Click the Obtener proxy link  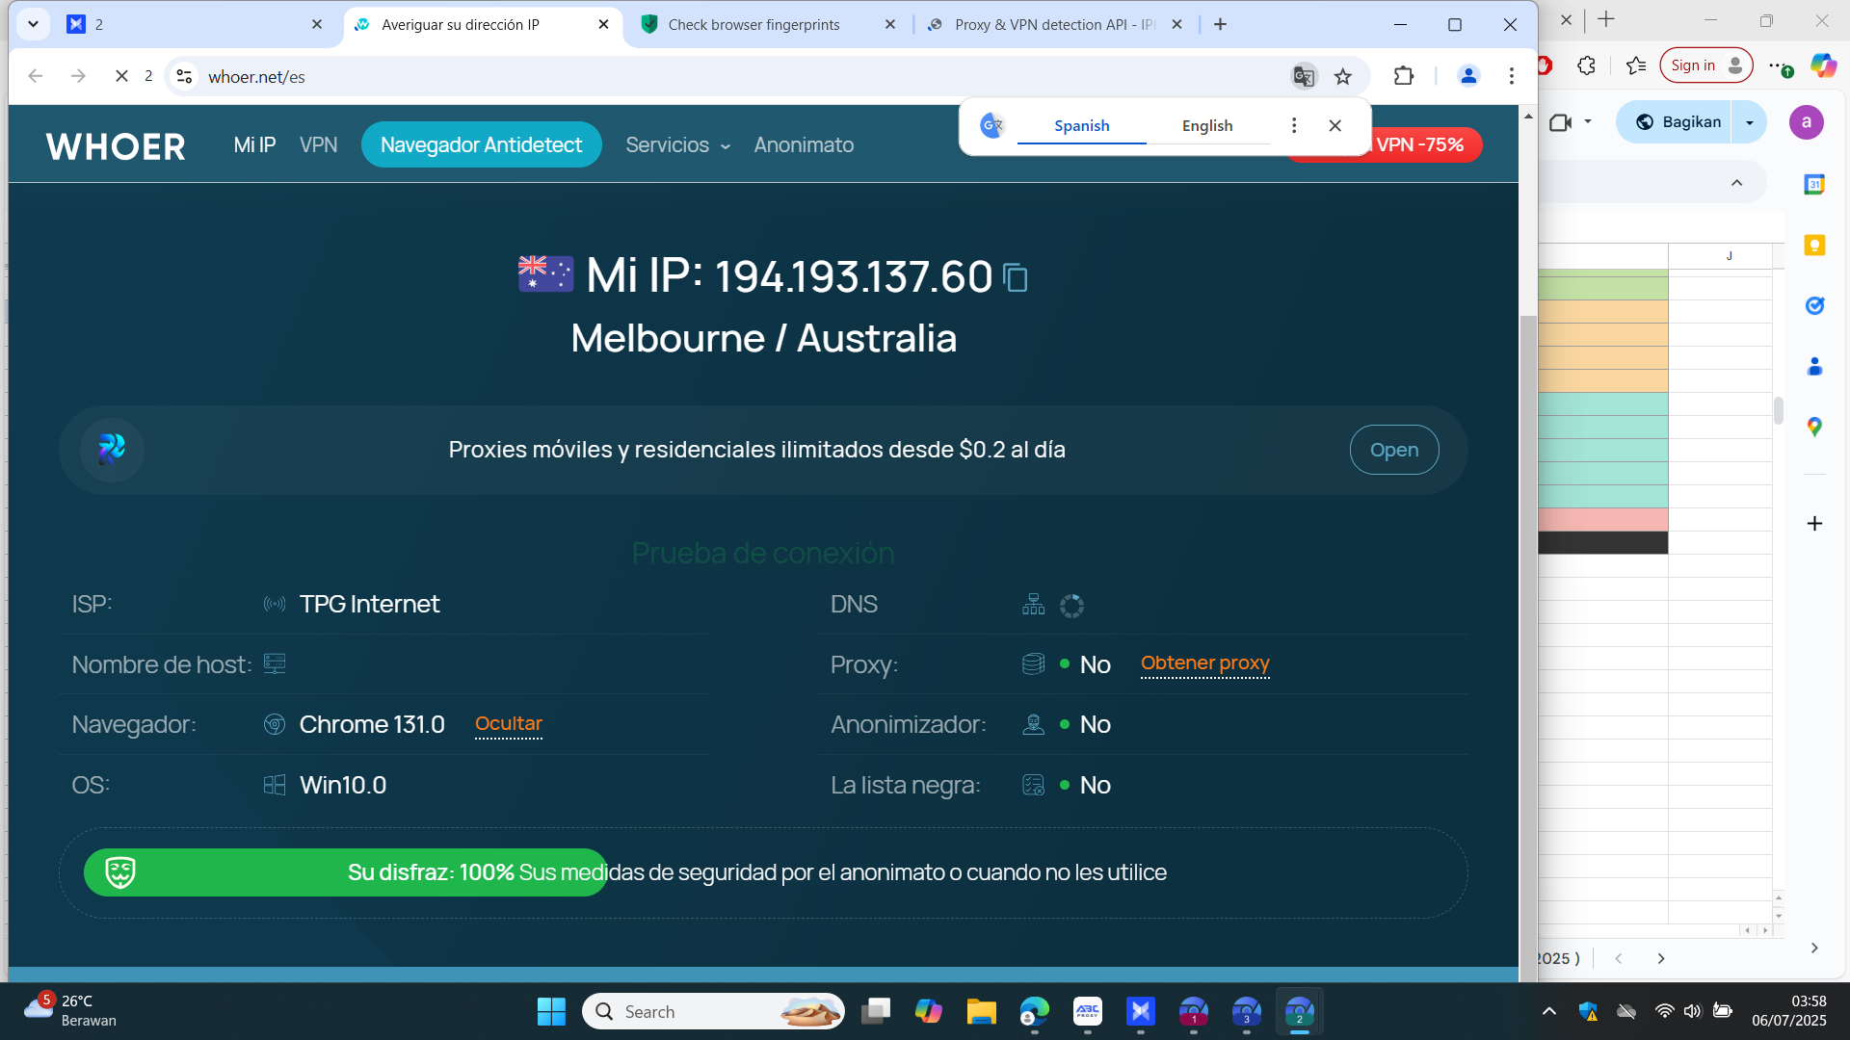[1204, 663]
